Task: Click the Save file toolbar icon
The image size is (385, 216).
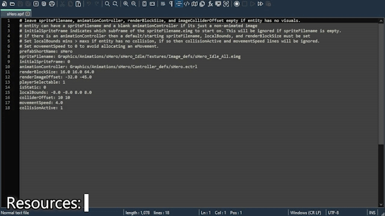Action: [x=20, y=4]
